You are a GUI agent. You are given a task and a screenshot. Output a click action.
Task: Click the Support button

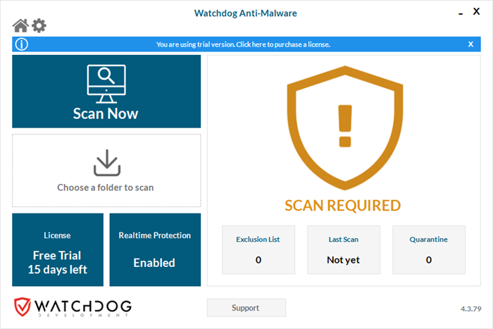(246, 308)
